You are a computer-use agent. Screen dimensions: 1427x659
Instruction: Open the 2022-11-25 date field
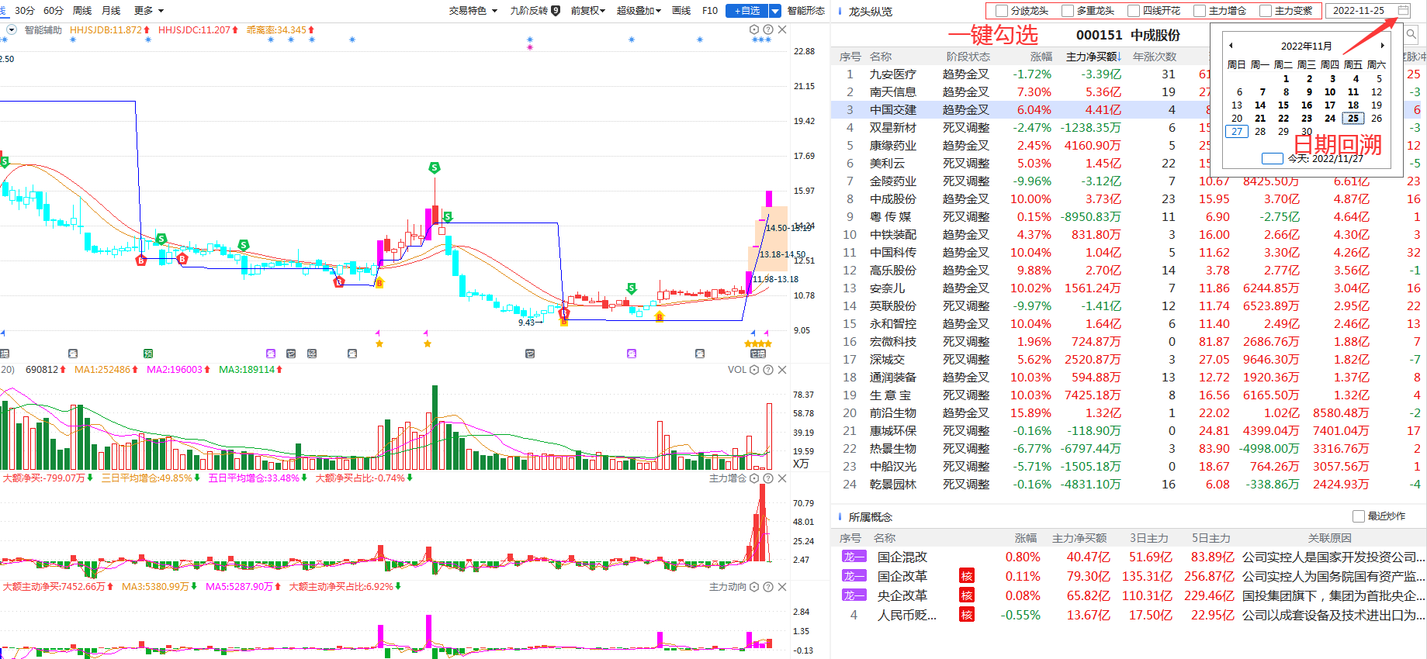1368,10
